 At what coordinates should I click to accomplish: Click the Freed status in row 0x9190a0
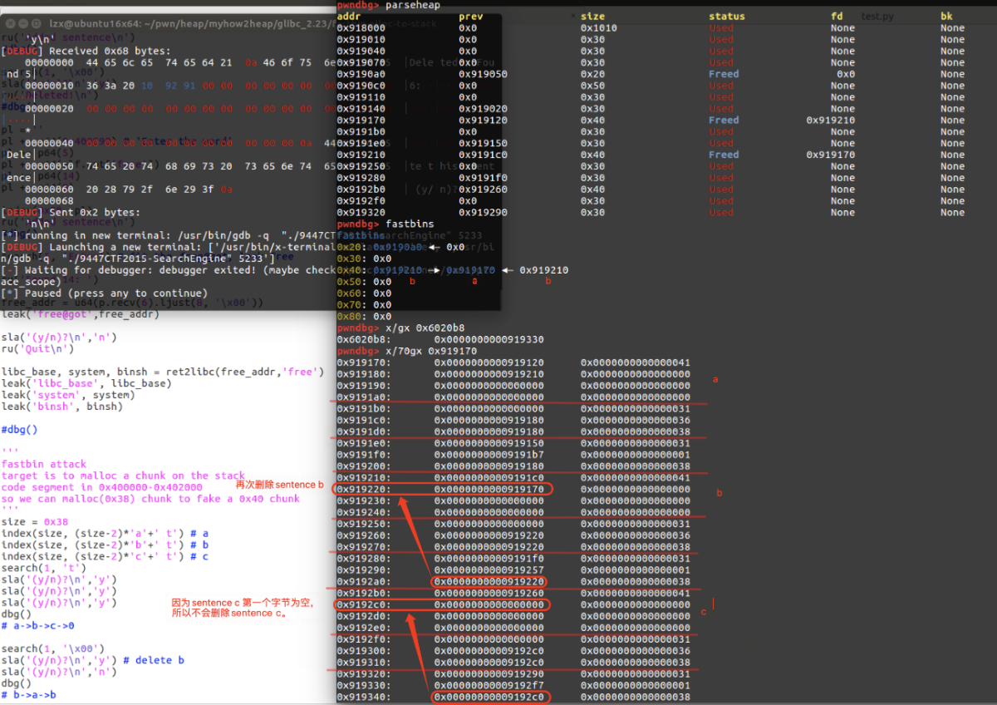[723, 74]
